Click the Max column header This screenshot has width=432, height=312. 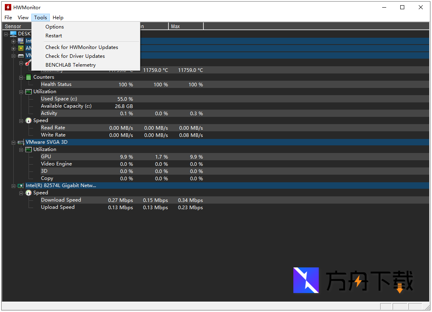(186, 27)
